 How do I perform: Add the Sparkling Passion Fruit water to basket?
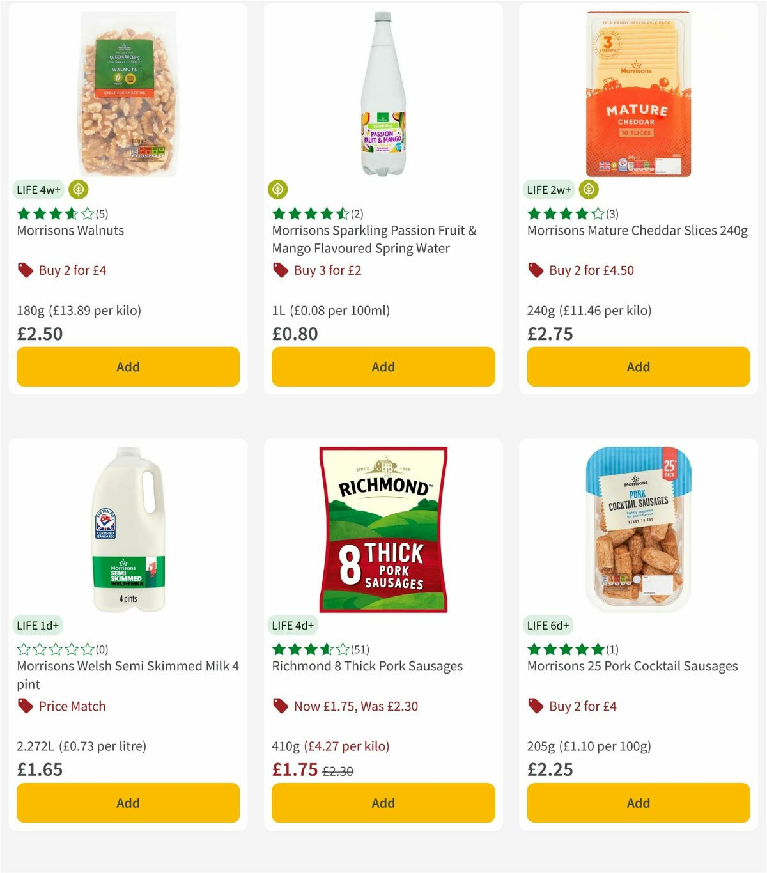[382, 367]
